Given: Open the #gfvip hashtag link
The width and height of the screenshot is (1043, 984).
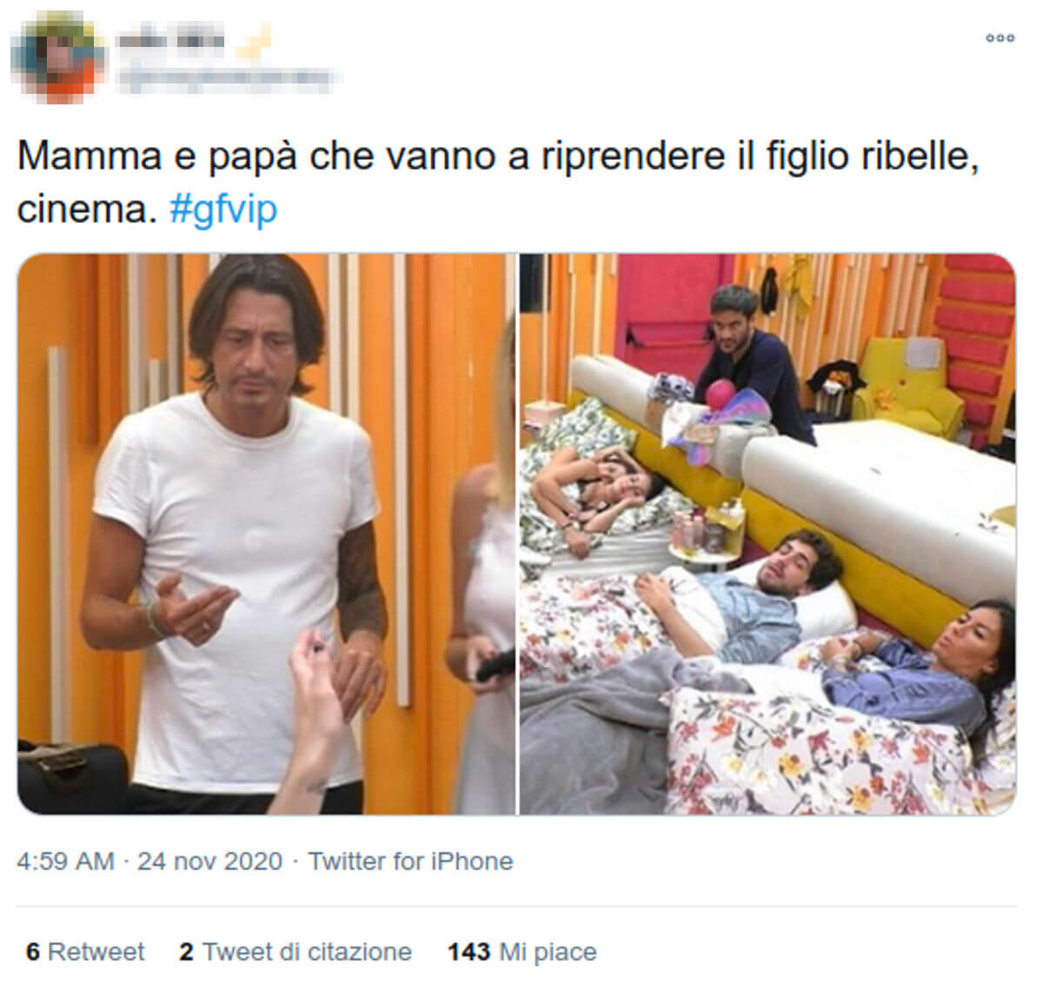Looking at the screenshot, I should tap(223, 209).
